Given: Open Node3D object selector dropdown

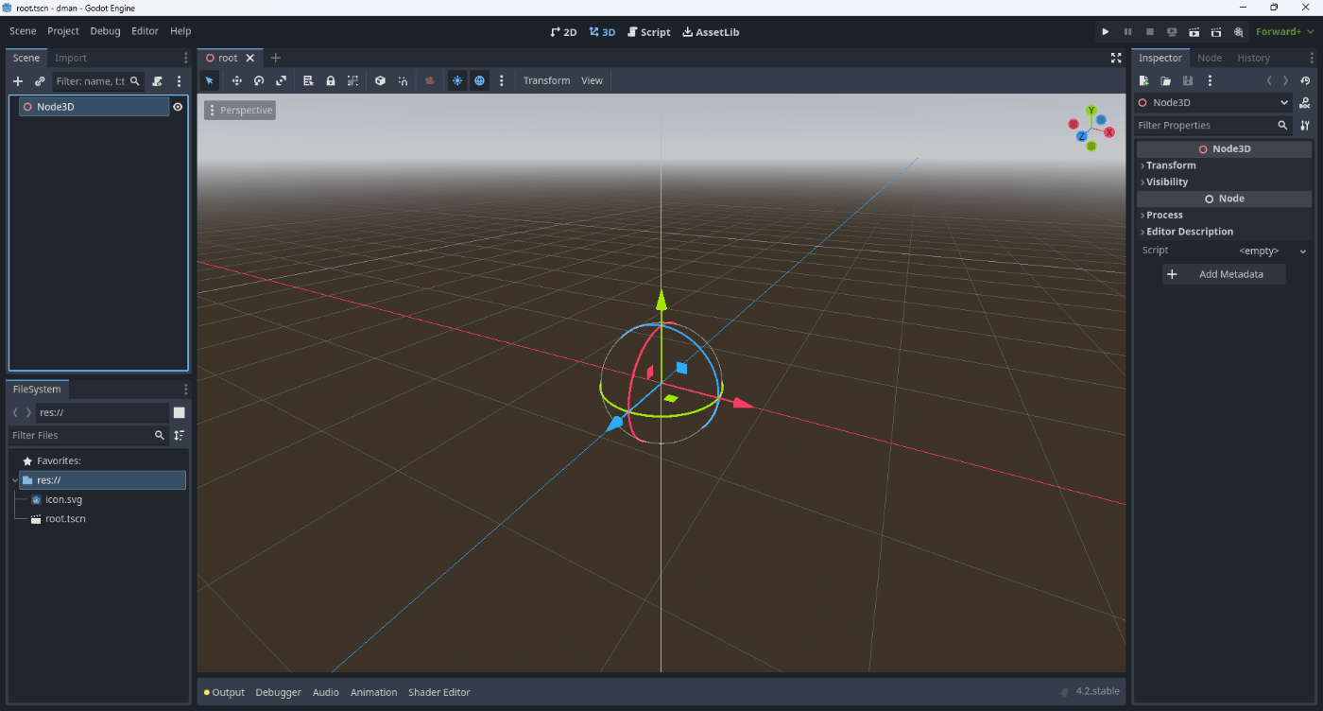Looking at the screenshot, I should (1214, 103).
